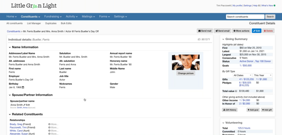282x135 pixels.
Task: Open the All Dates dropdown
Action: point(242,75)
